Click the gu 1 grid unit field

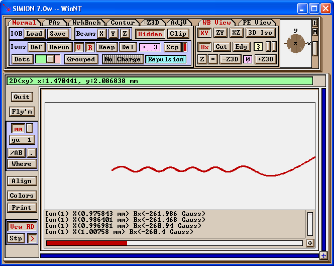pos(22,140)
